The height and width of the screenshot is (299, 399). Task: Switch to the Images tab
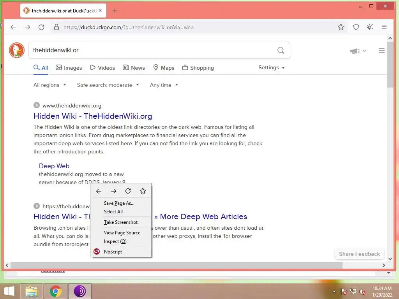69,68
